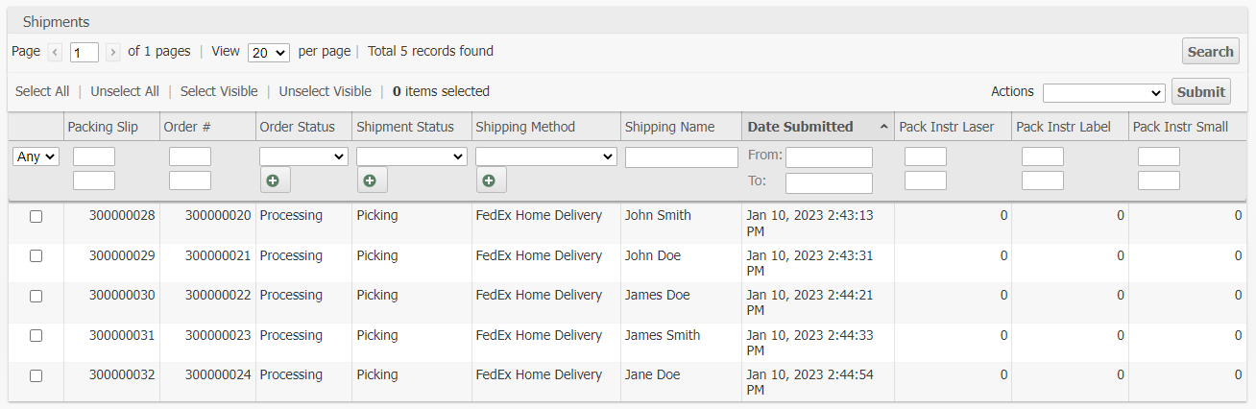The width and height of the screenshot is (1256, 409).
Task: Click the plus icon under Shipment Status filter
Action: pos(372,180)
